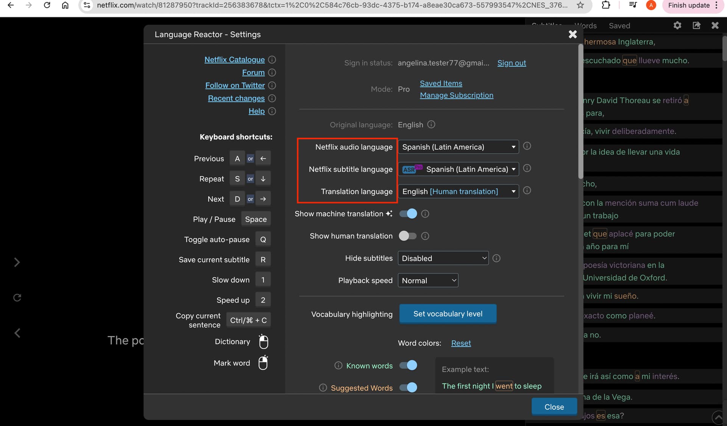Switch to the Words tab in the side panel
727x426 pixels.
[585, 26]
